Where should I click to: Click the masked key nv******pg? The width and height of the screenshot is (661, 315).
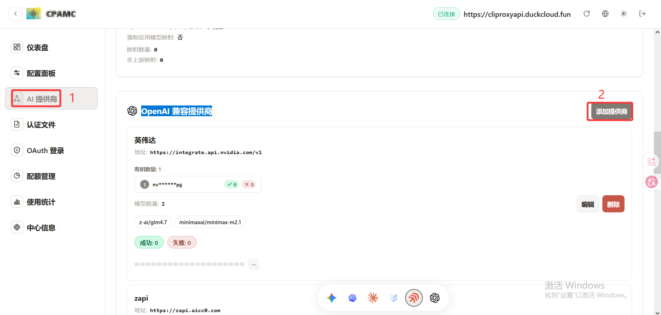[x=167, y=184]
